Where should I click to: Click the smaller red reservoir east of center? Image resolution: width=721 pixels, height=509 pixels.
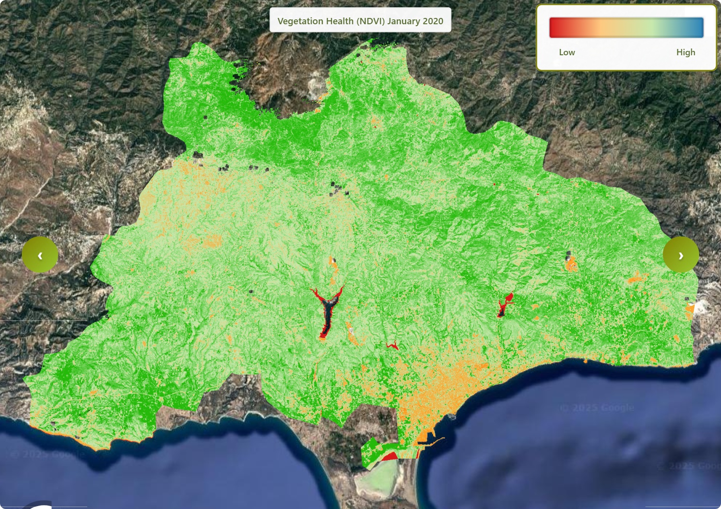tap(505, 303)
